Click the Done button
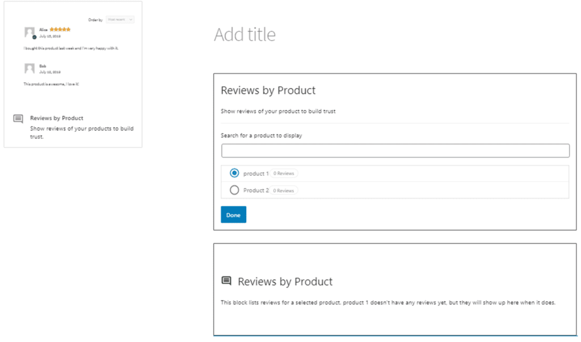Screen dimensions: 581x342 point(233,215)
